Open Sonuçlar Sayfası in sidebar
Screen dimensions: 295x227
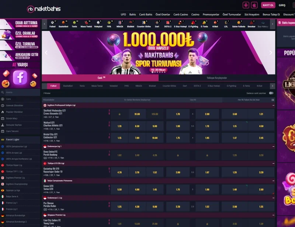pos(14,125)
